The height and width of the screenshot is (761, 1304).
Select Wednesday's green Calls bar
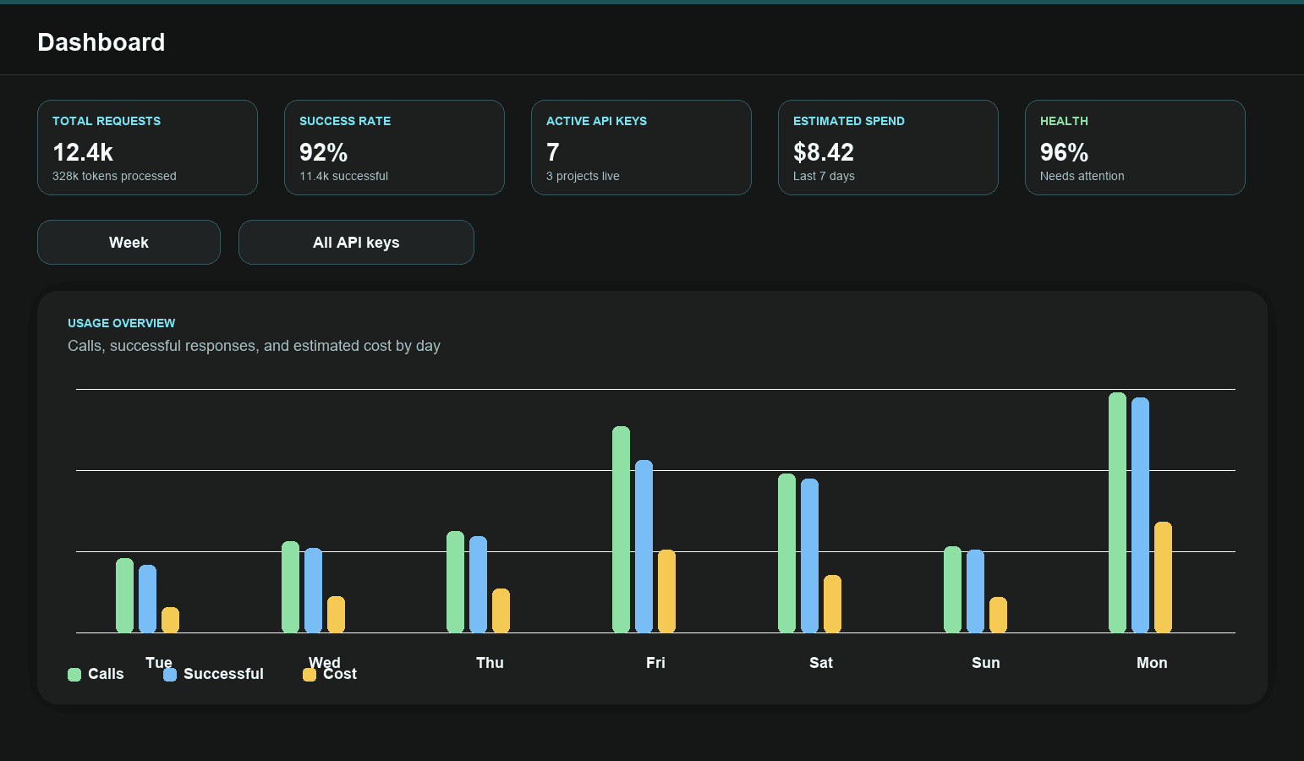[x=290, y=587]
